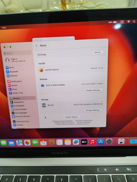
Task: Open Focus settings in sidebar
Action: point(13,89)
